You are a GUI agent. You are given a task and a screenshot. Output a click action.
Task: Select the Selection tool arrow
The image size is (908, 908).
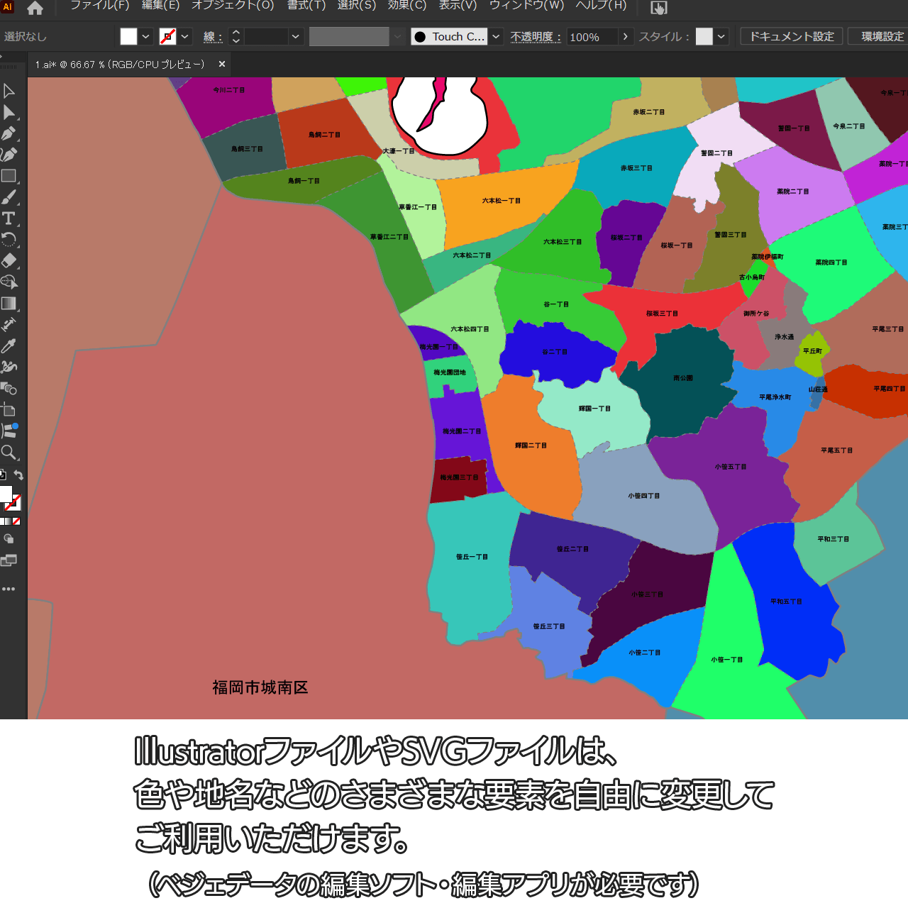pos(9,91)
